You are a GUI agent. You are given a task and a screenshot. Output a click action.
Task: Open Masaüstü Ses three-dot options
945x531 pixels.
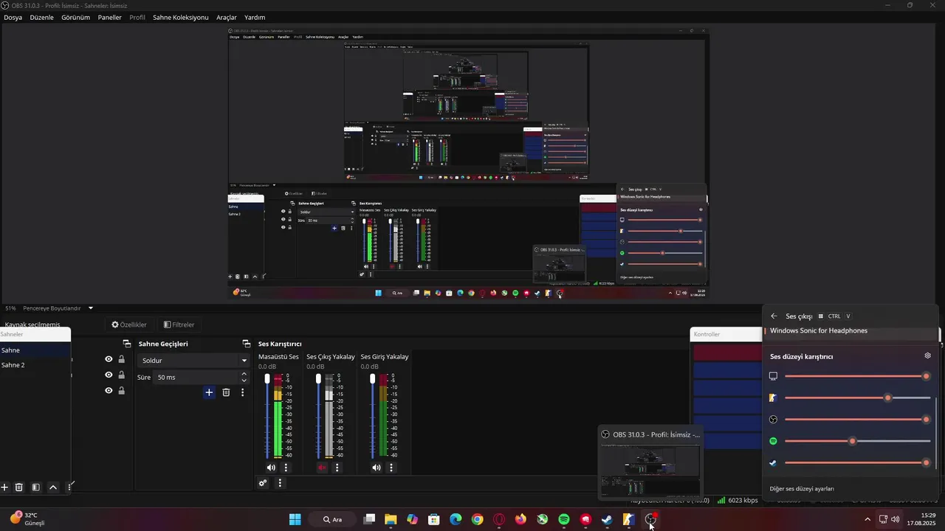(286, 468)
